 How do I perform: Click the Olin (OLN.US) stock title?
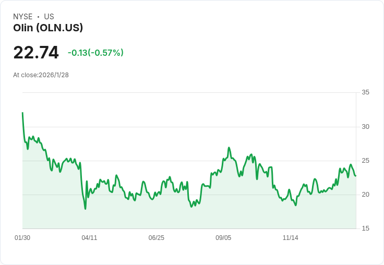pos(48,28)
